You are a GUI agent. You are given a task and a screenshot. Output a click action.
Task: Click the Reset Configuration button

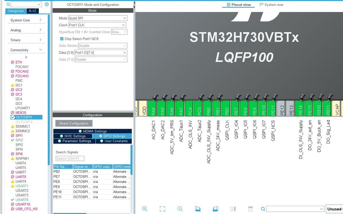74,123
